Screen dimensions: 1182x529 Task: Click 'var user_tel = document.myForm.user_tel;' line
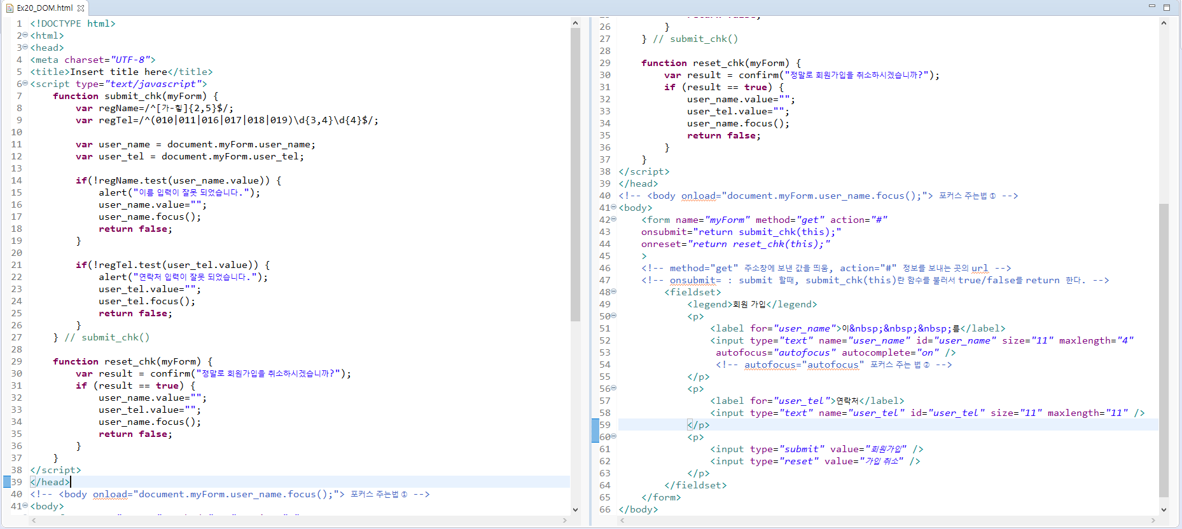190,156
